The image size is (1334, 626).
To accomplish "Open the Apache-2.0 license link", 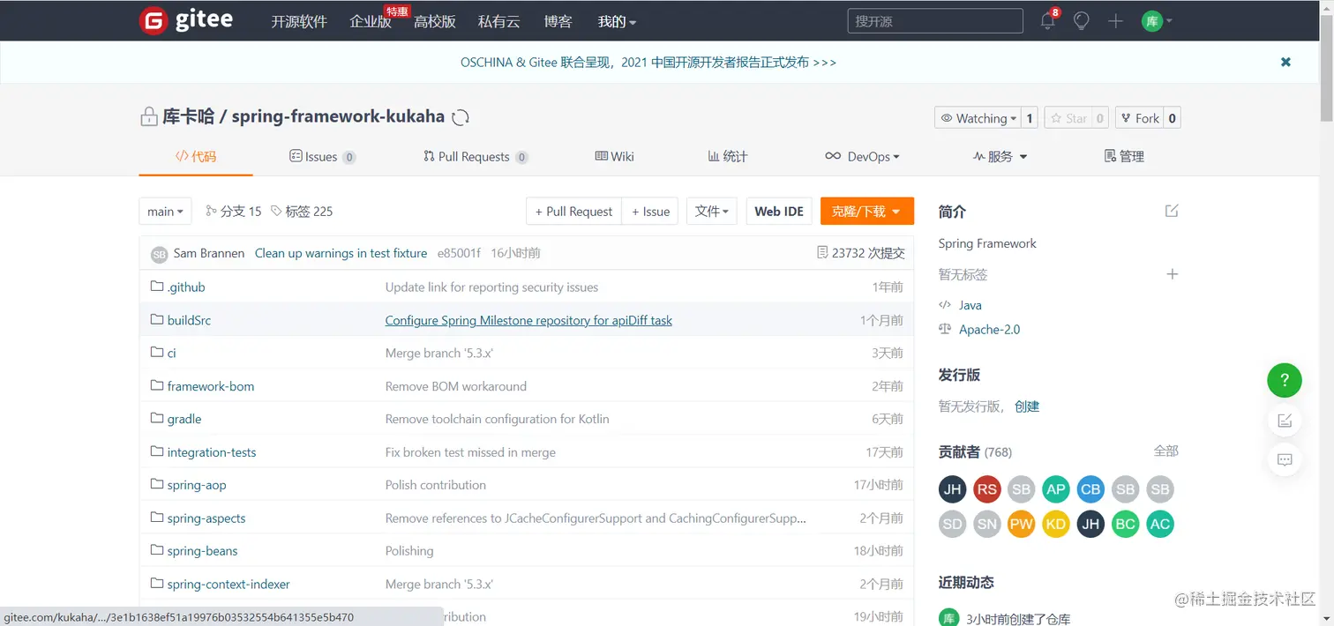I will point(989,329).
